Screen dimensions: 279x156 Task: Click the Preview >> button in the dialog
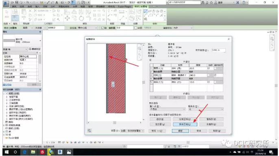[x=157, y=131]
